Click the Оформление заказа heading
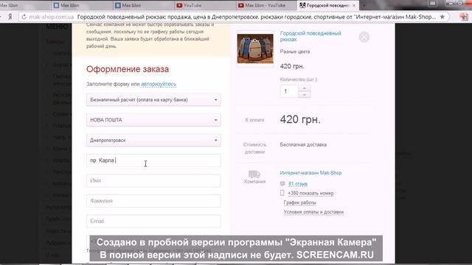The width and height of the screenshot is (472, 265). tap(128, 69)
